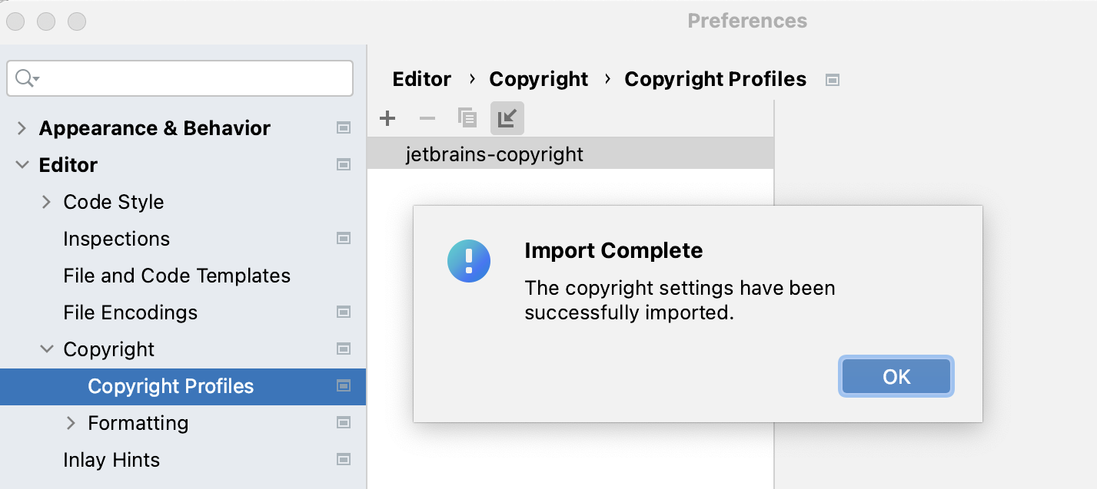Open the File Encodings settings page

pyautogui.click(x=131, y=312)
